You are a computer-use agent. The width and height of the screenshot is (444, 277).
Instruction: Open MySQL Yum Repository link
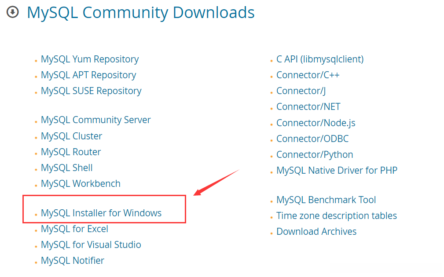[90, 59]
